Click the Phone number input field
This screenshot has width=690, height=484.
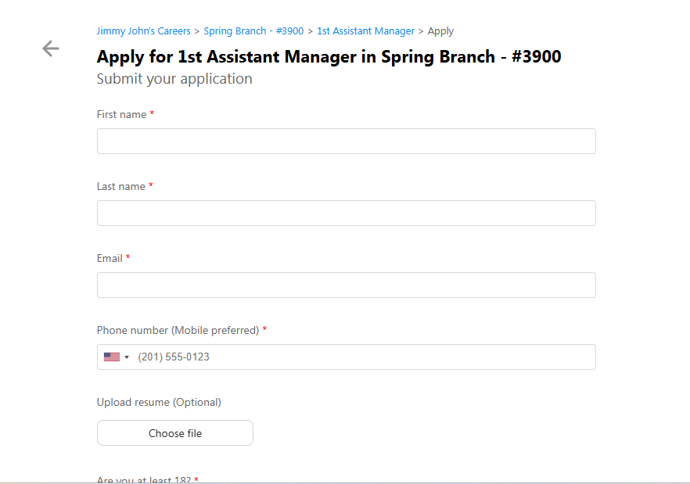click(x=347, y=357)
